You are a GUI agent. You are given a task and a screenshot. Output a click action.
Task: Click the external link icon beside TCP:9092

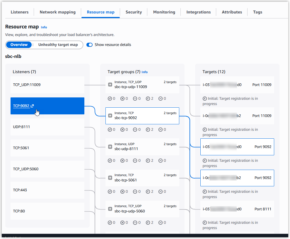point(32,106)
